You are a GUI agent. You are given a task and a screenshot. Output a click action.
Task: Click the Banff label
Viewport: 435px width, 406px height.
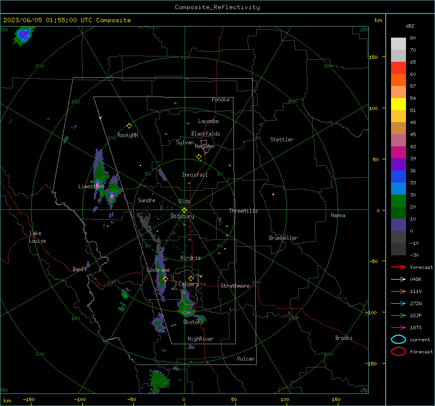pyautogui.click(x=80, y=269)
